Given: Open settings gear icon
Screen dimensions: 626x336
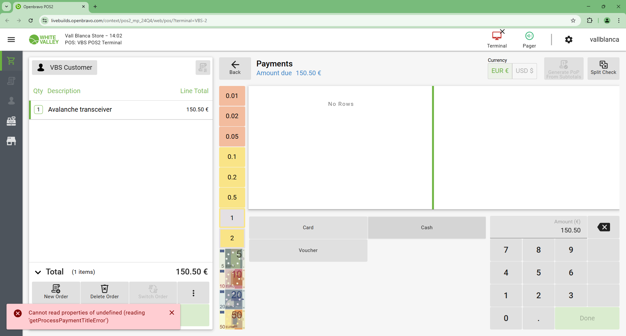Looking at the screenshot, I should (569, 40).
